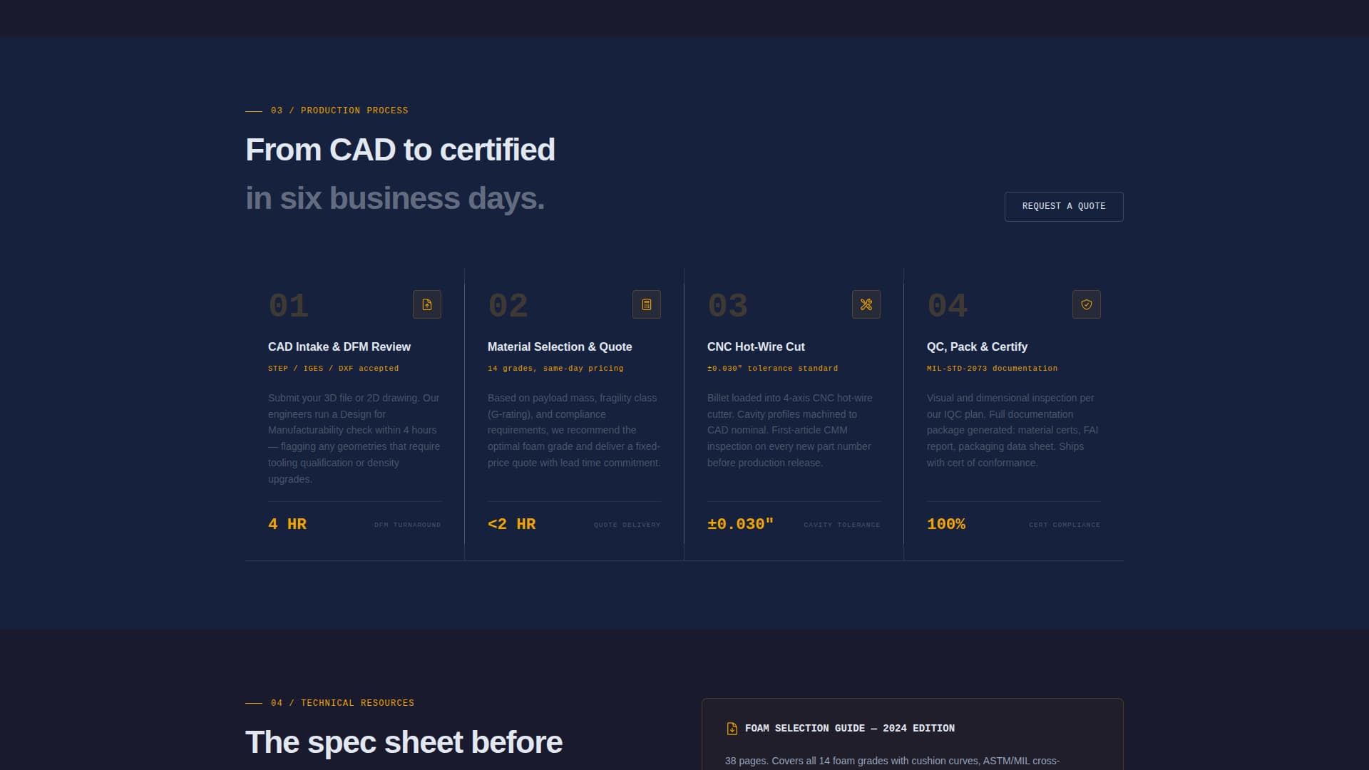1369x770 pixels.
Task: Click the REQUEST A QUOTE button
Action: 1063,206
